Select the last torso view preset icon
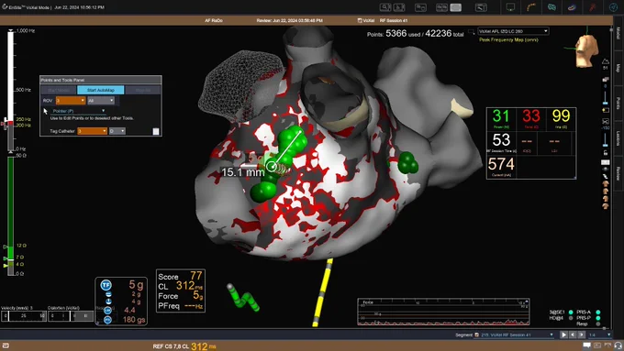 point(606,205)
